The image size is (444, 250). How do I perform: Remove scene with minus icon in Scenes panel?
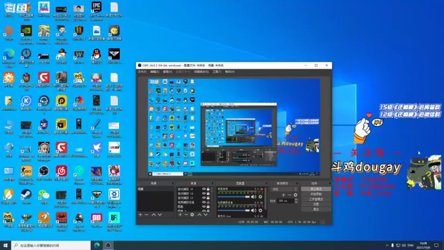147,215
